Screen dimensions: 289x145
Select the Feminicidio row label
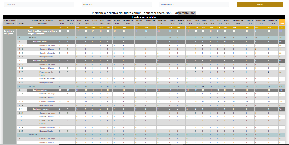(x=32, y=135)
